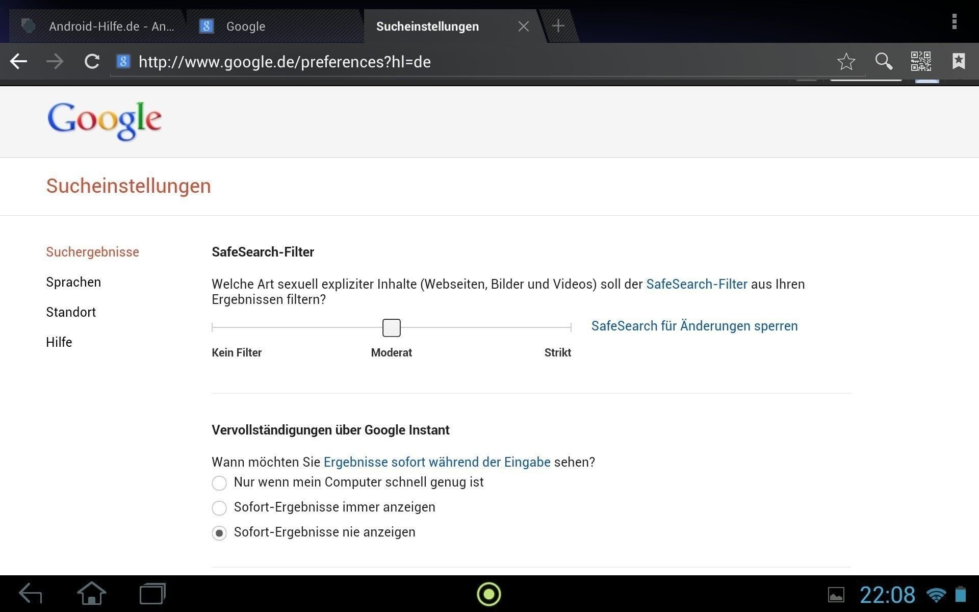Bookmark the page with the star icon

tap(846, 62)
